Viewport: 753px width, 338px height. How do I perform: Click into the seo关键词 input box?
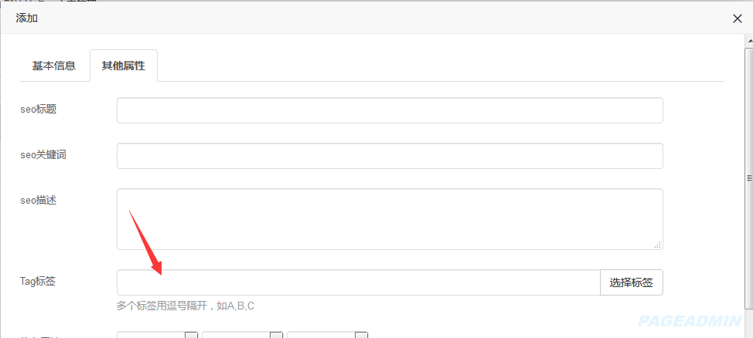coord(390,156)
